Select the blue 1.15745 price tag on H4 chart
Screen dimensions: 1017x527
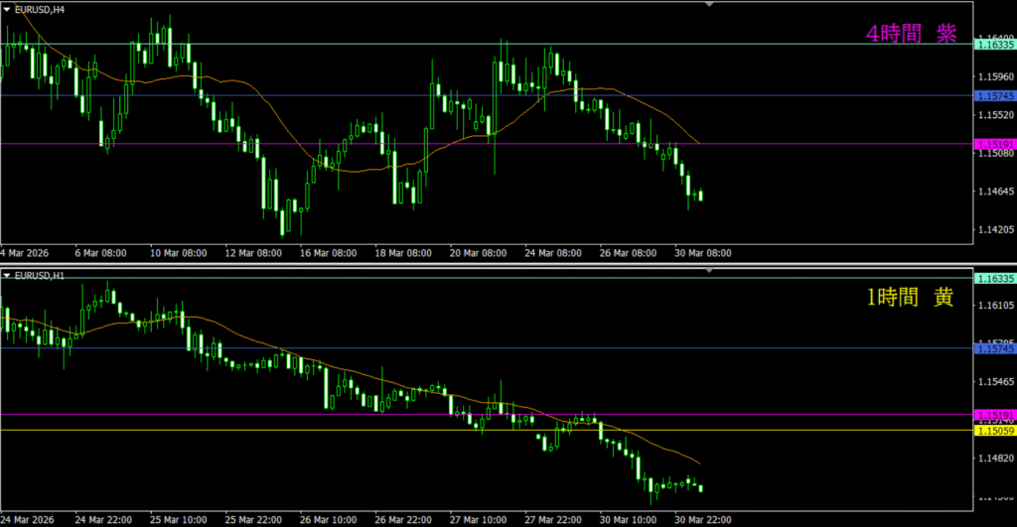(x=994, y=96)
